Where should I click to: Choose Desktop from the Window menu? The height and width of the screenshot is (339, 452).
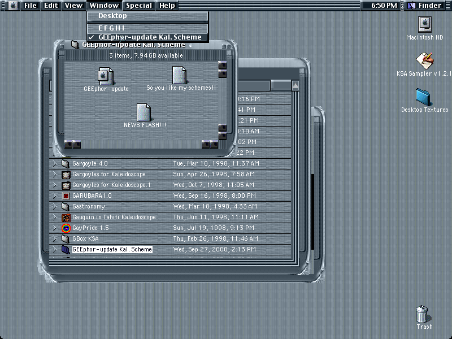click(x=147, y=16)
